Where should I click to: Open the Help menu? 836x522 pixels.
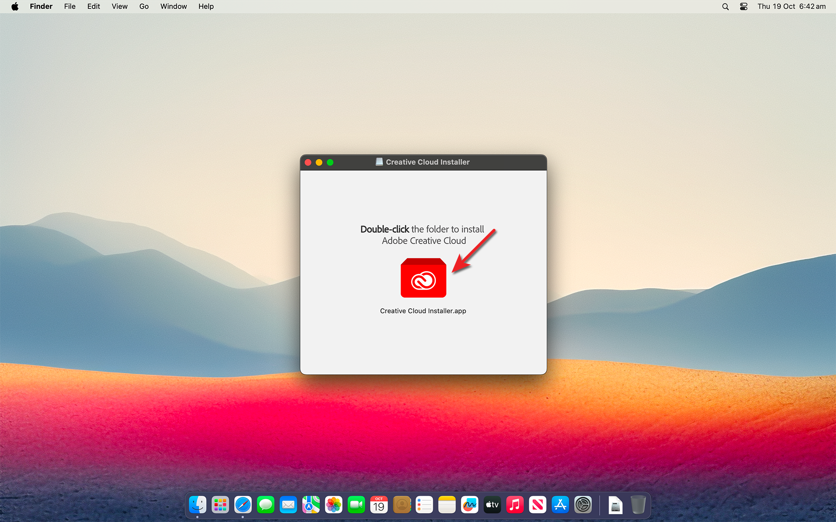pyautogui.click(x=206, y=7)
